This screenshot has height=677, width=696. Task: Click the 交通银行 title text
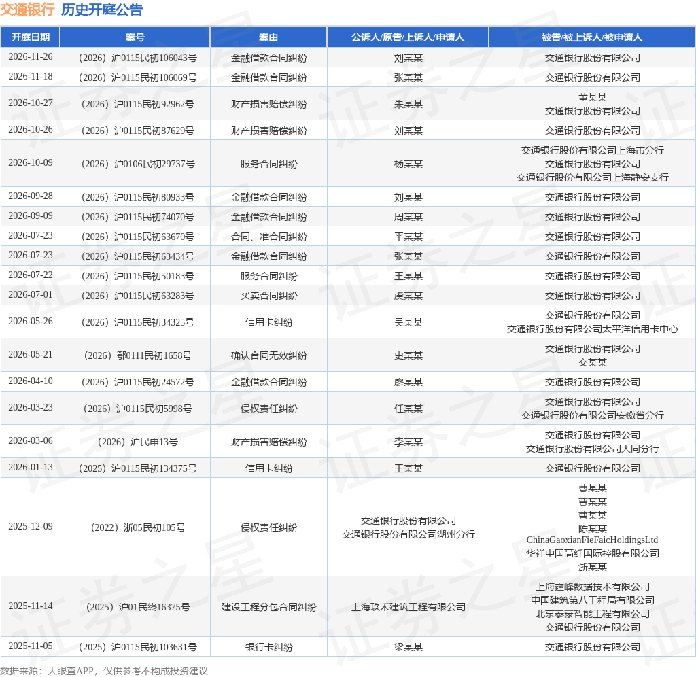pyautogui.click(x=27, y=10)
